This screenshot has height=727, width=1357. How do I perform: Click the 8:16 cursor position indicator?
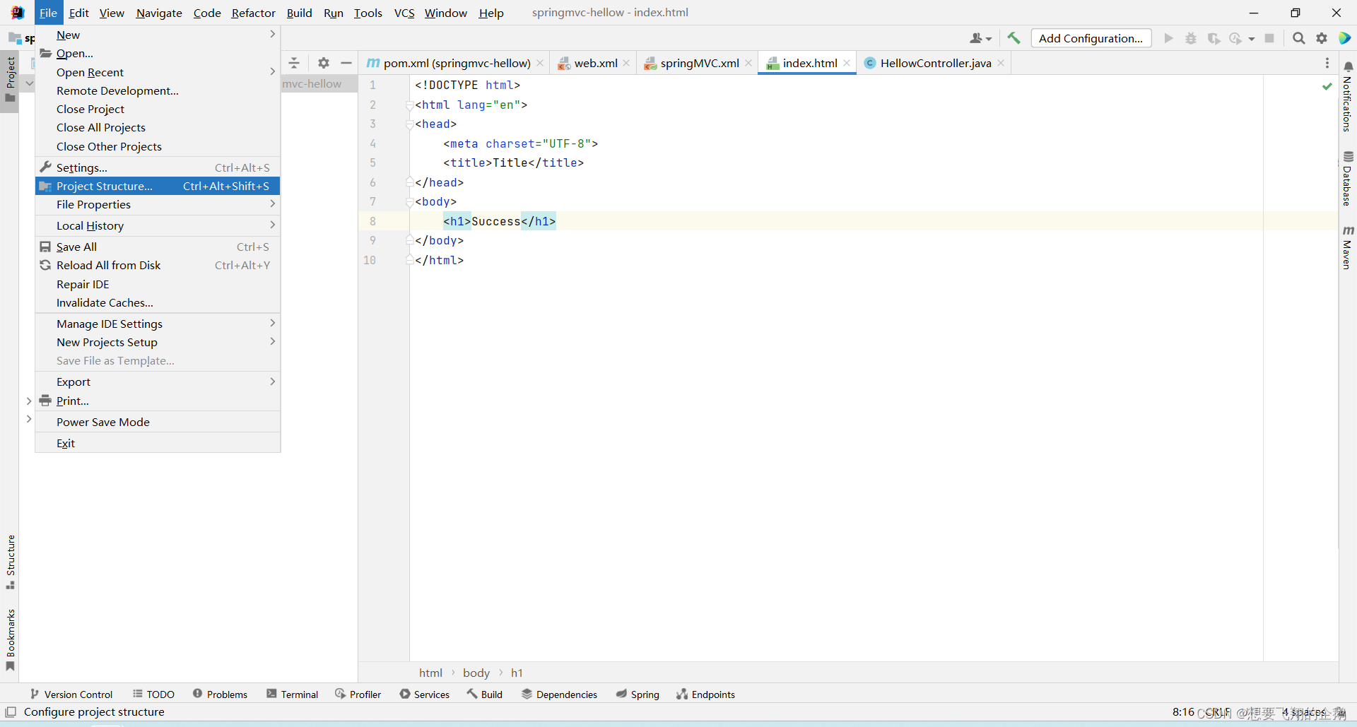click(1182, 711)
